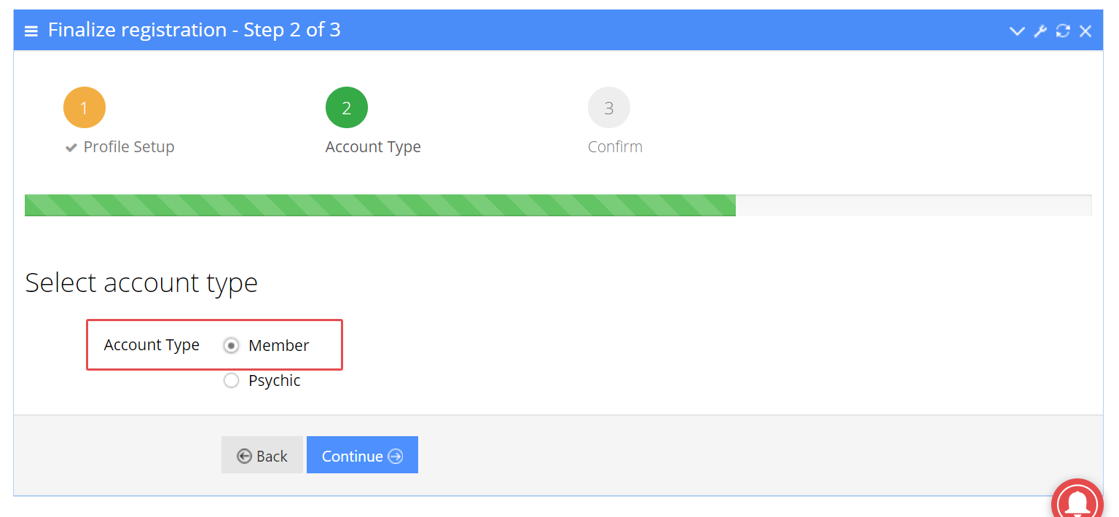Click the green striped progress bar
The width and height of the screenshot is (1119, 517).
tap(380, 205)
